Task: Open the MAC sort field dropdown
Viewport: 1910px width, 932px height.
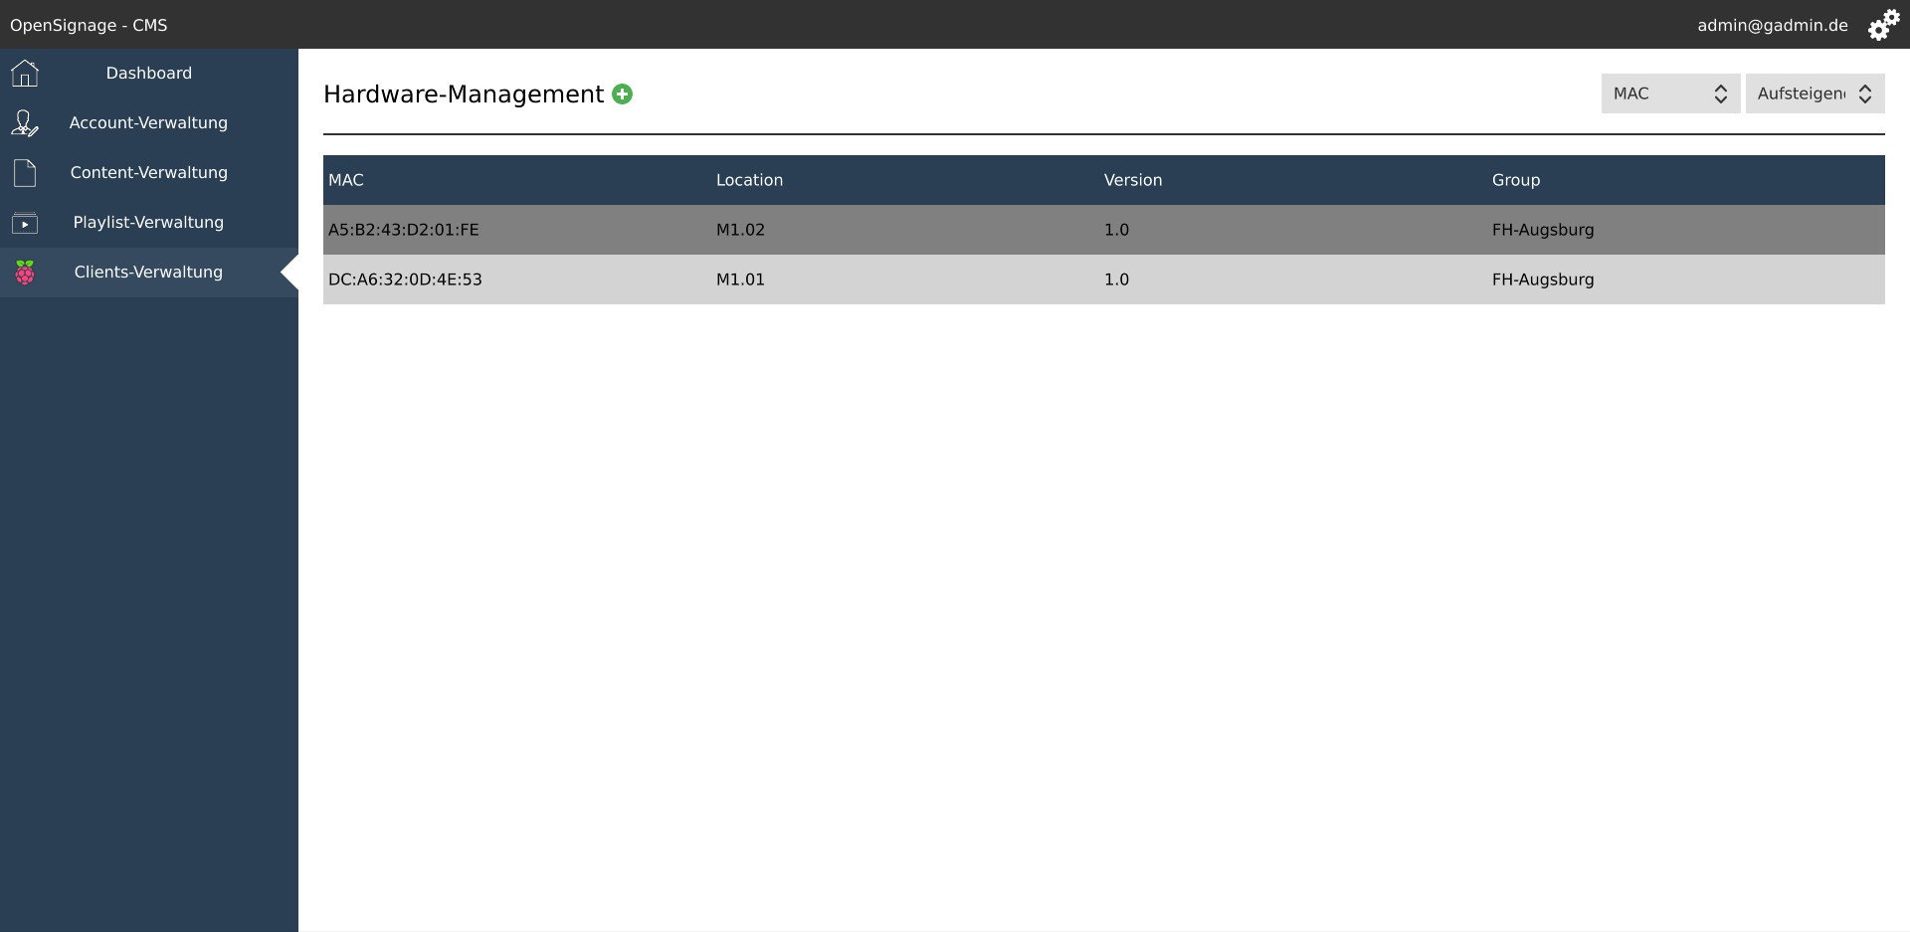Action: [1669, 93]
